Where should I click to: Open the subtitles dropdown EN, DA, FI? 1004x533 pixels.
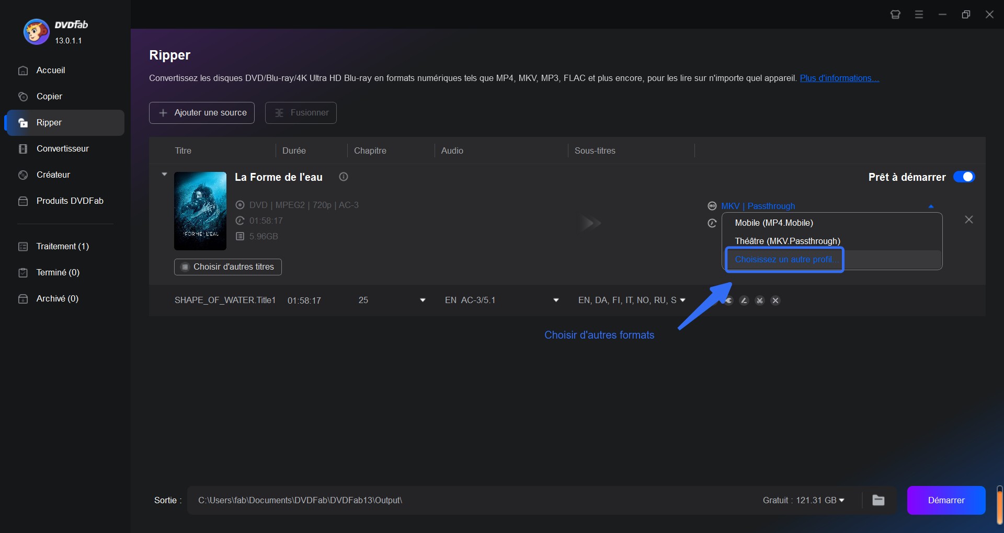[682, 300]
